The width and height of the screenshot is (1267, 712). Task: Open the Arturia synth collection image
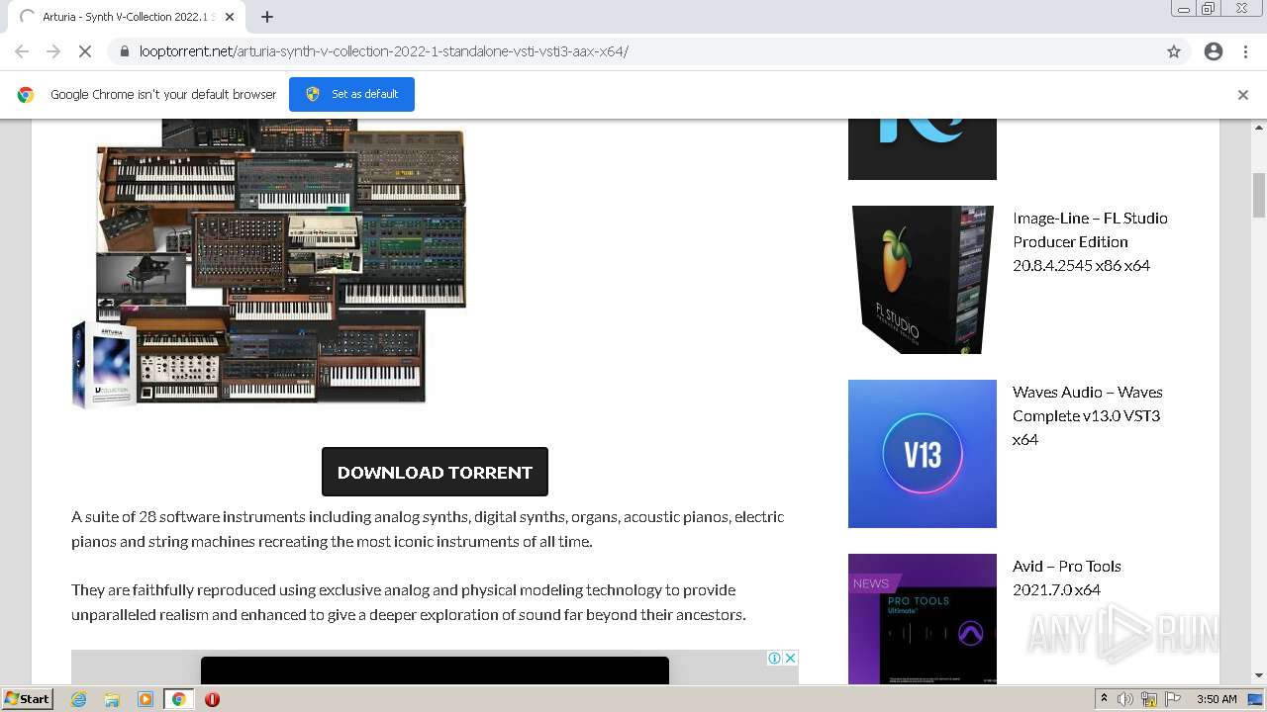click(x=269, y=262)
